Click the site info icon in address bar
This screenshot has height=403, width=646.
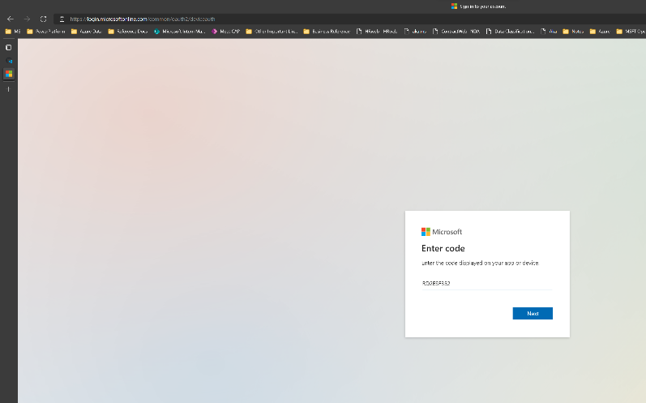(x=62, y=19)
